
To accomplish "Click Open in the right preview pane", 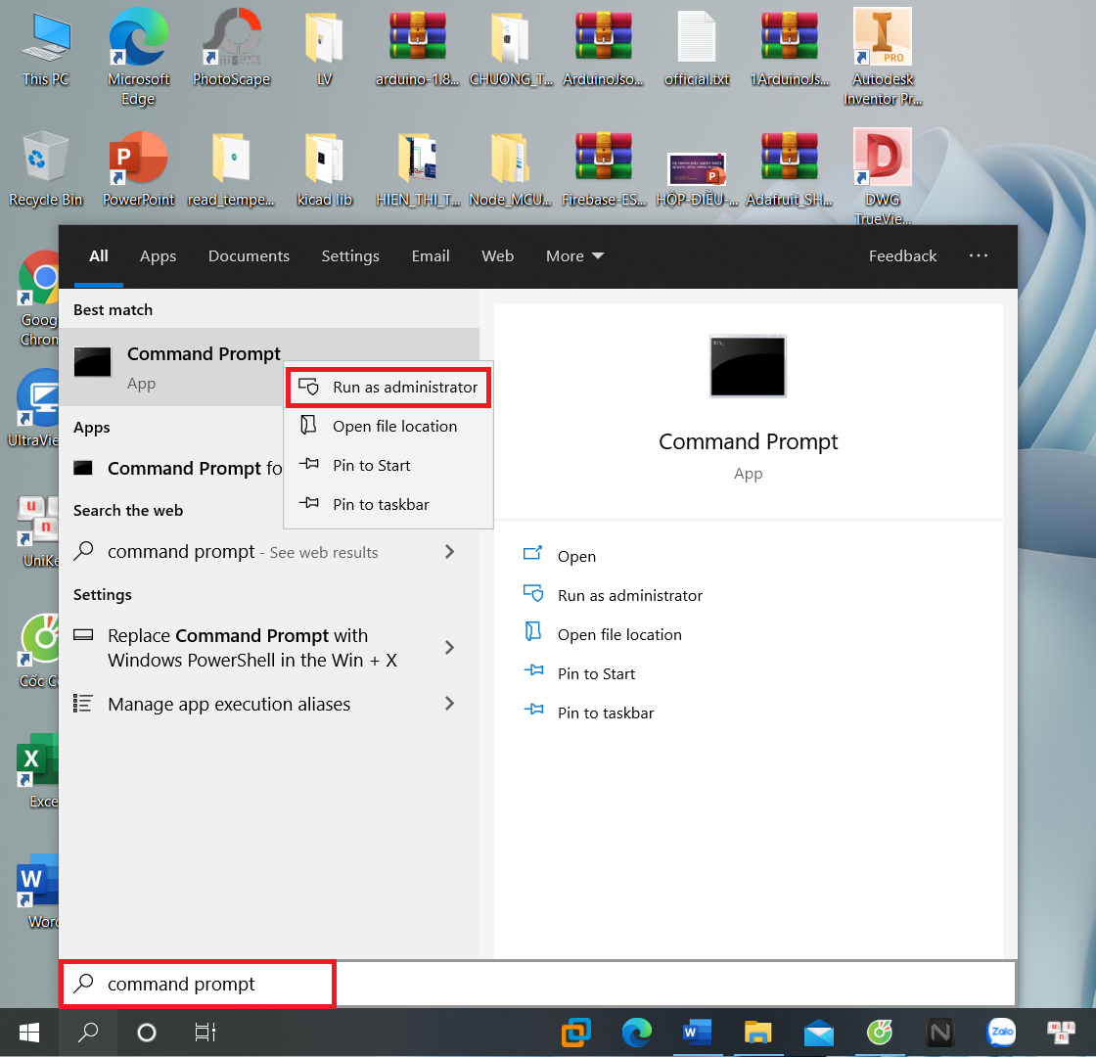I will point(576,556).
